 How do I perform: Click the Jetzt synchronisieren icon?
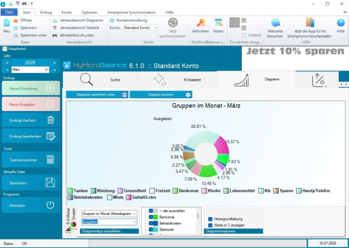click(x=173, y=22)
